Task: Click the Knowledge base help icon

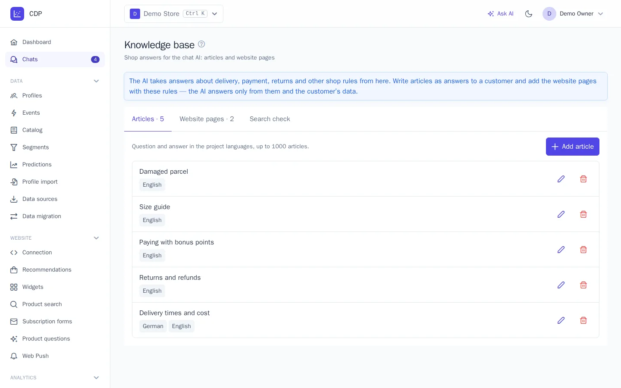Action: pos(201,44)
